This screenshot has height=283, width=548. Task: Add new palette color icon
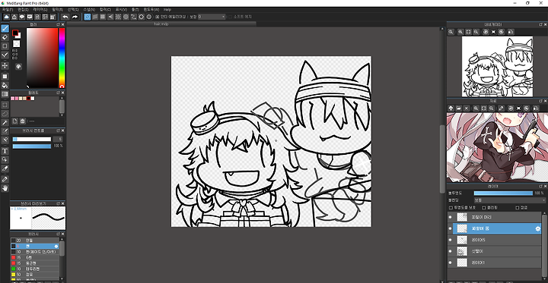pyautogui.click(x=15, y=121)
